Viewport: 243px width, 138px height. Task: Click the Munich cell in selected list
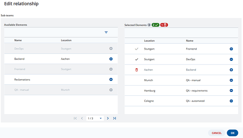pos(149,80)
